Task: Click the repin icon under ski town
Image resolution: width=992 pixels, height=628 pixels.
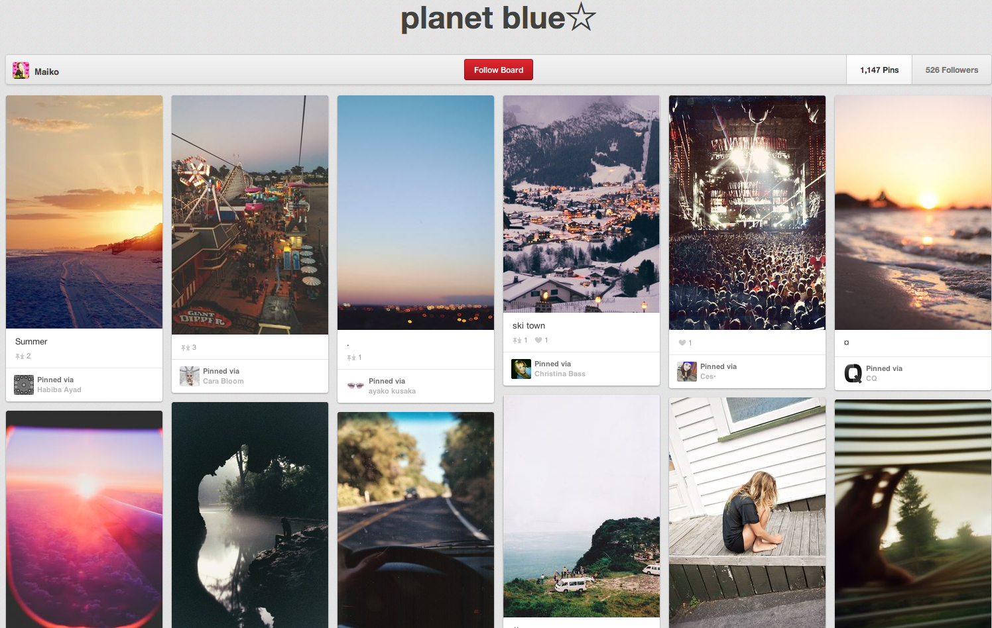Action: click(x=517, y=340)
